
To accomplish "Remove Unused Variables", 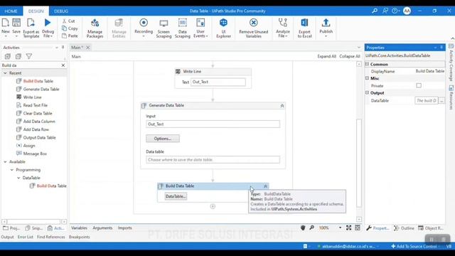I will [x=253, y=28].
